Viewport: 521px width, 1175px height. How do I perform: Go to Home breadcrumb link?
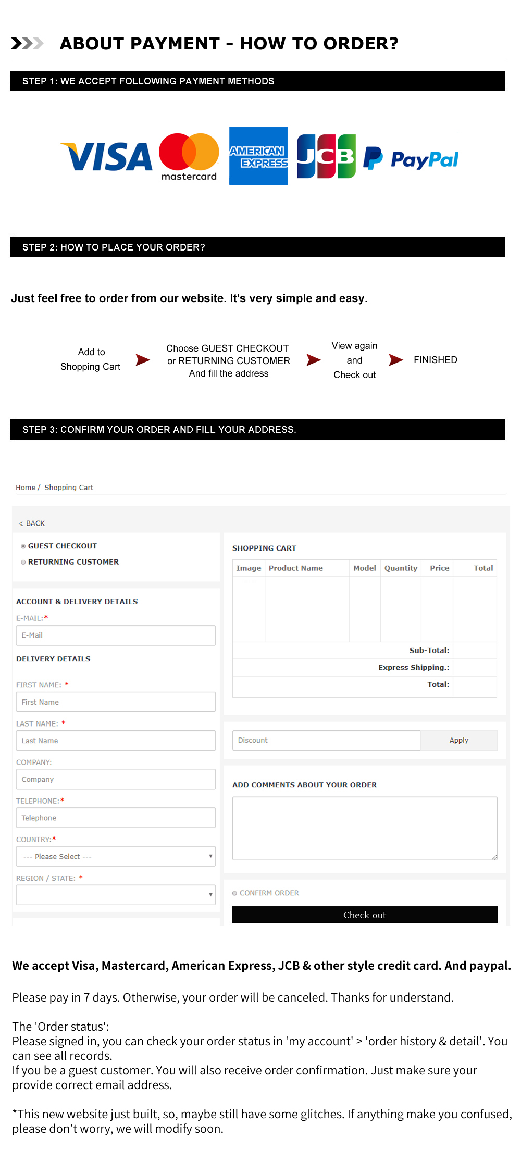(26, 488)
